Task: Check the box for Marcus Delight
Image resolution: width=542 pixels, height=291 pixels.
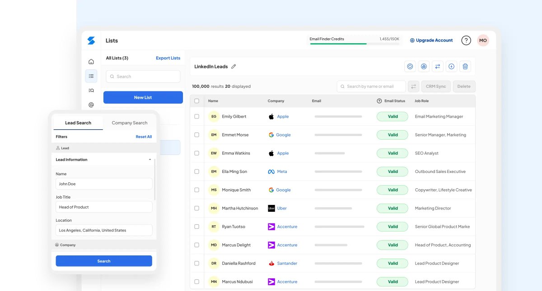Action: 196,245
